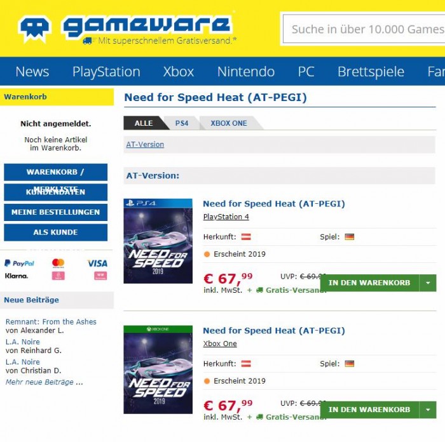Open the PlayStation menu in navigation bar
The width and height of the screenshot is (445, 442).
(x=106, y=72)
